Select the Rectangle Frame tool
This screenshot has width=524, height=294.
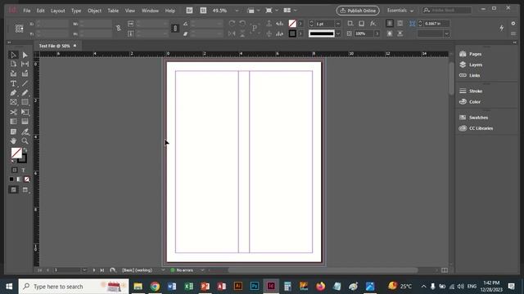click(x=13, y=102)
